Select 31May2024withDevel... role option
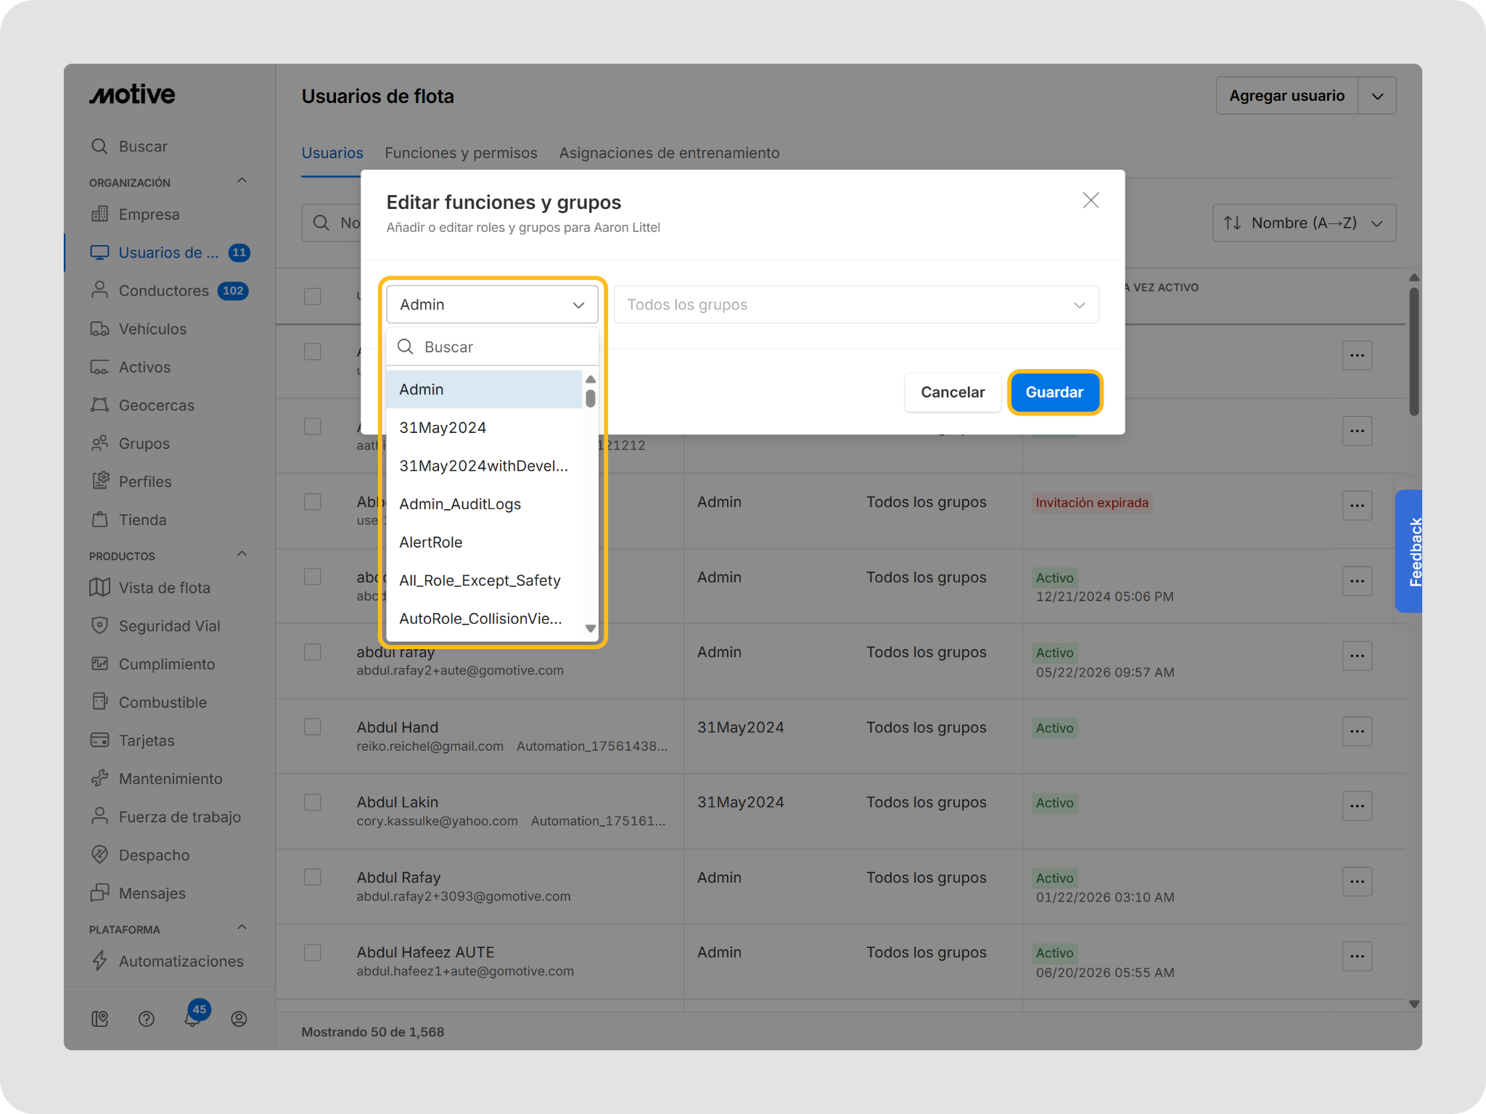The height and width of the screenshot is (1114, 1486). (x=485, y=466)
